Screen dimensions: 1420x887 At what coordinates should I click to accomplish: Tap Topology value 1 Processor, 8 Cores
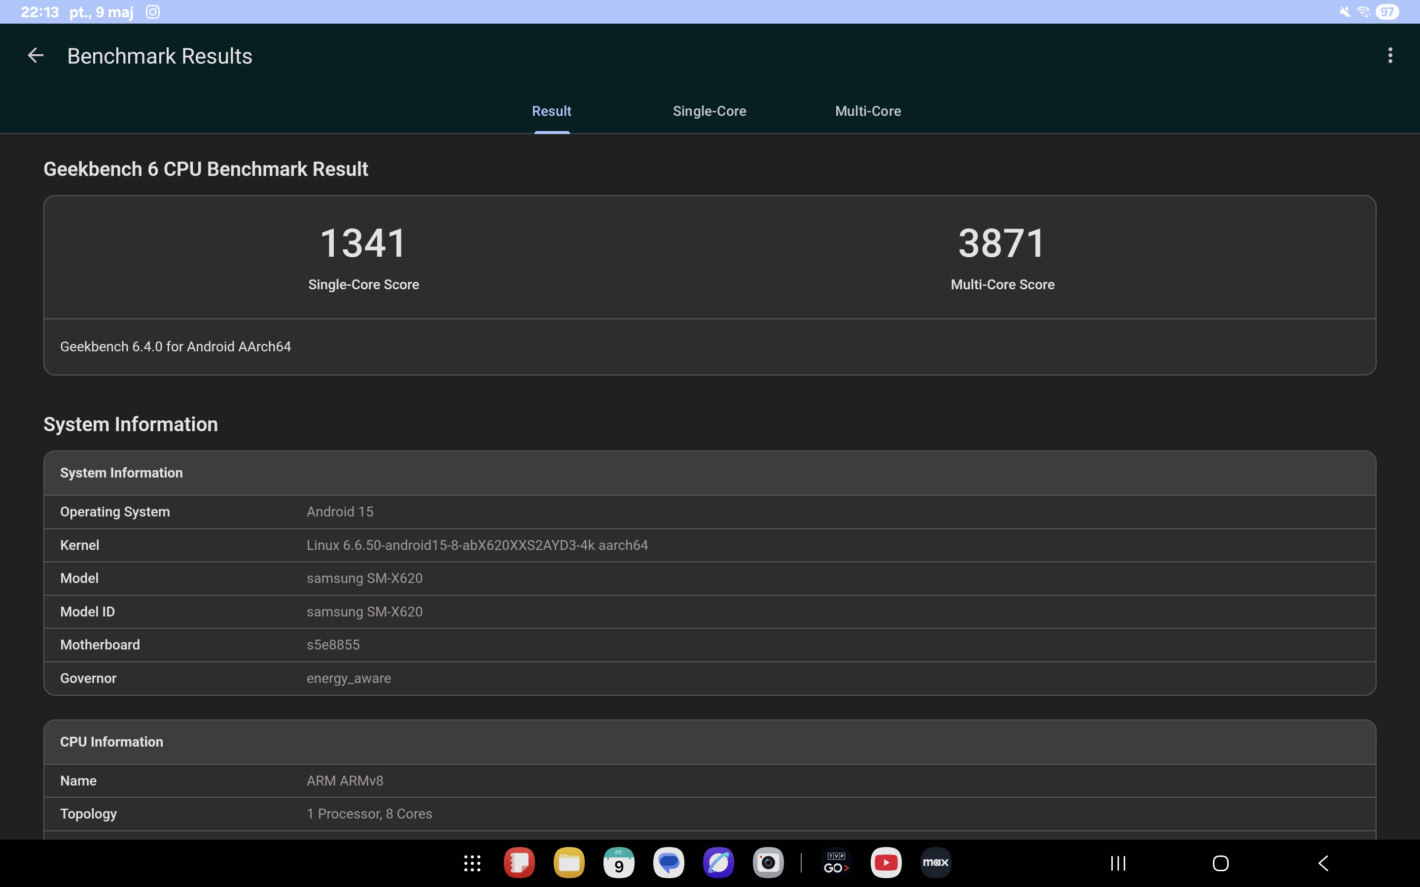point(369,814)
